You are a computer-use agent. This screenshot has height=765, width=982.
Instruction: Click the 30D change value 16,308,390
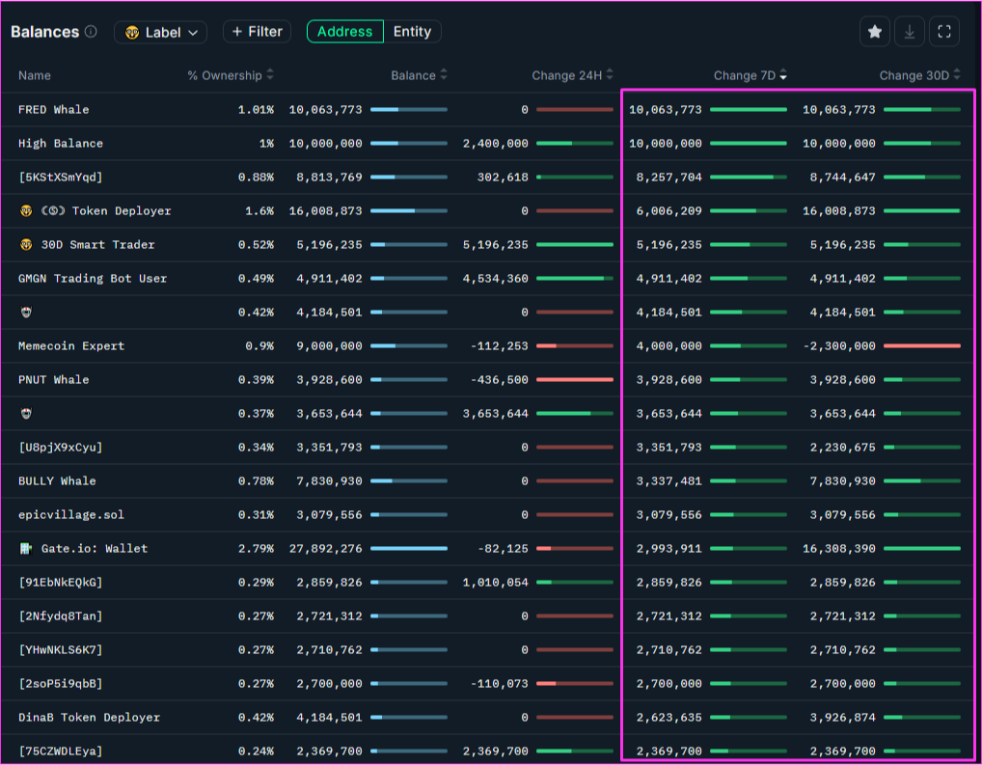tap(839, 549)
